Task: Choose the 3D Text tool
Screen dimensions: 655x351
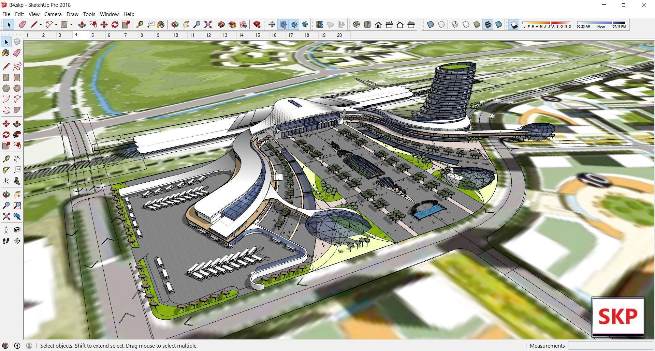Action: click(x=17, y=181)
